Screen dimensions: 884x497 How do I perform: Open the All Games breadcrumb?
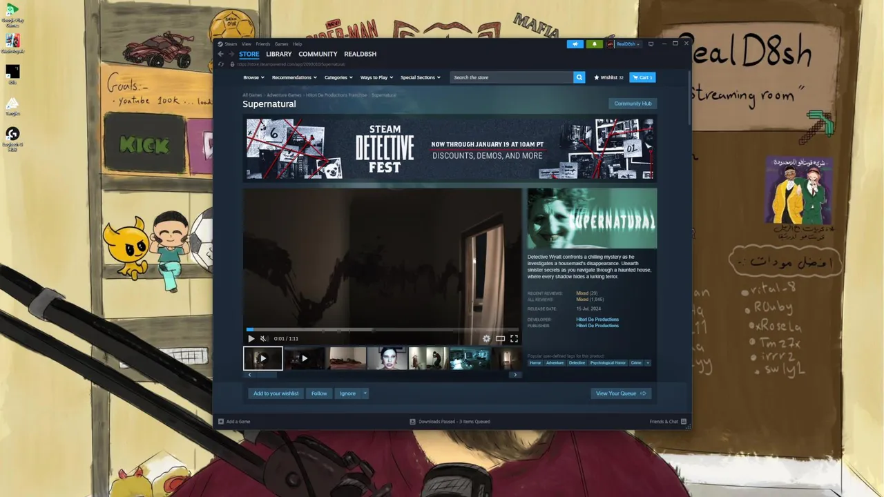click(252, 95)
